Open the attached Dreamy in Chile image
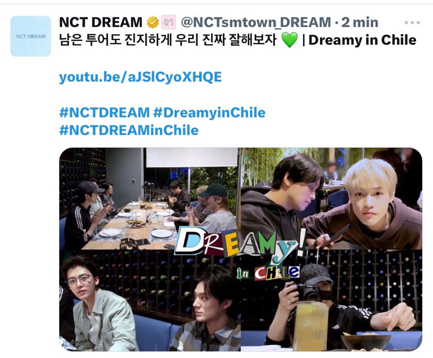 tap(240, 249)
